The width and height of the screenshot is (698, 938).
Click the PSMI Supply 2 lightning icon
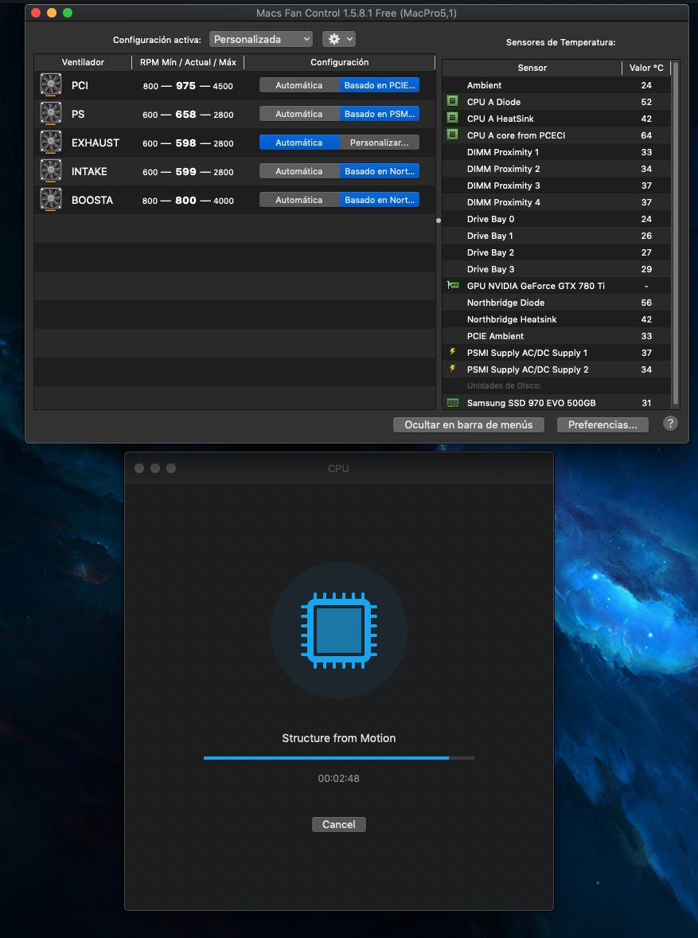point(453,369)
